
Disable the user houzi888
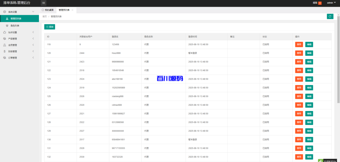299,53
